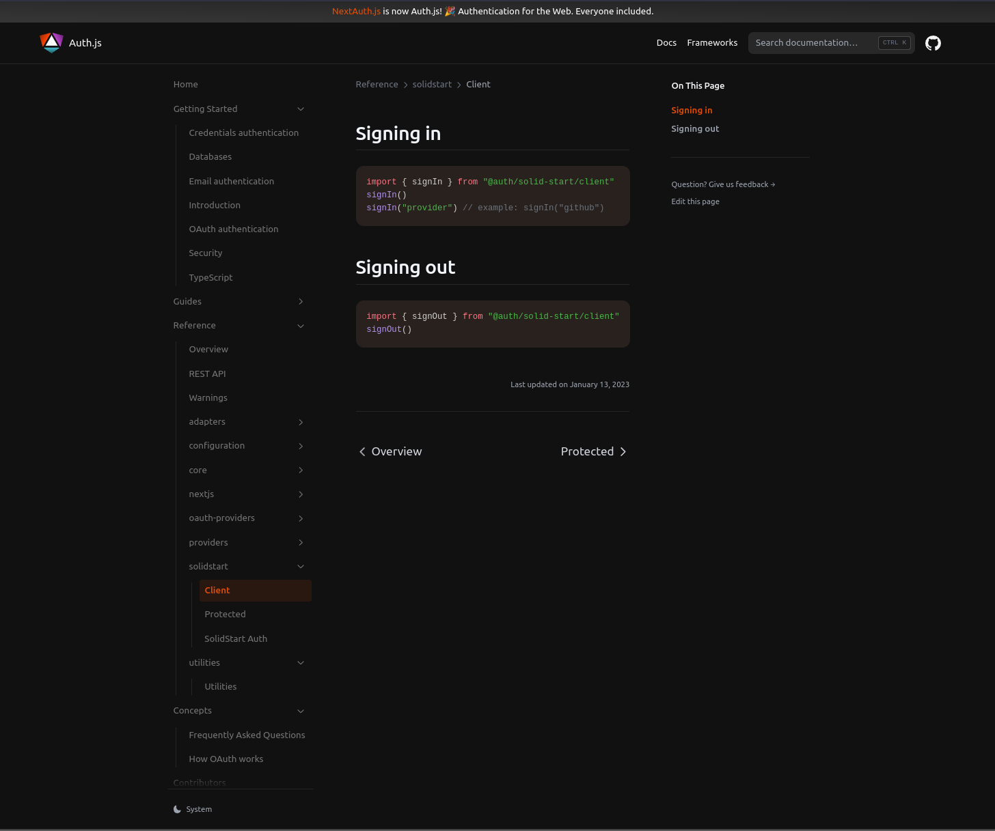
Task: Click the party emoji in the announcement banner
Action: (450, 11)
